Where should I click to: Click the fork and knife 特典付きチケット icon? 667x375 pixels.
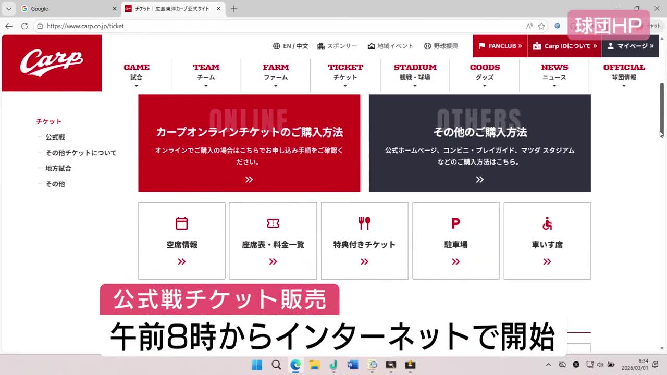[x=364, y=223]
